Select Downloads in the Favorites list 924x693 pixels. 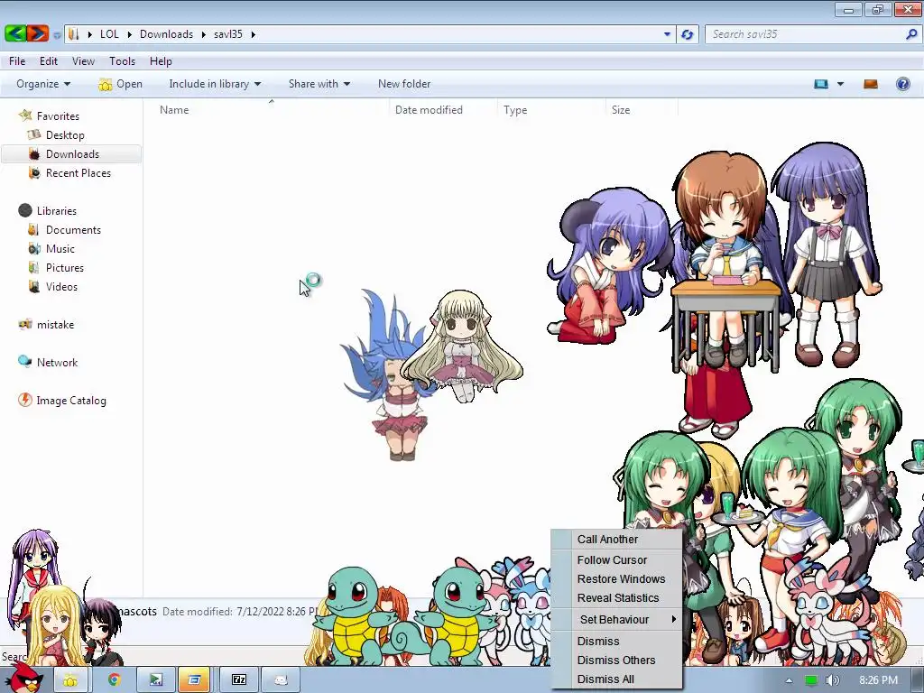pos(71,153)
